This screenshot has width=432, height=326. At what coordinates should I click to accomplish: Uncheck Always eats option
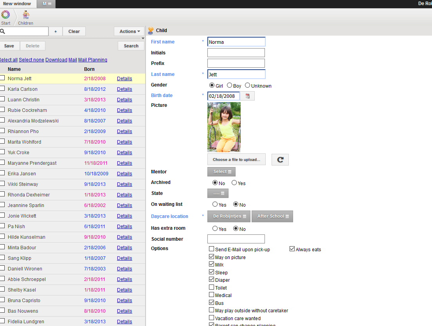(x=292, y=249)
